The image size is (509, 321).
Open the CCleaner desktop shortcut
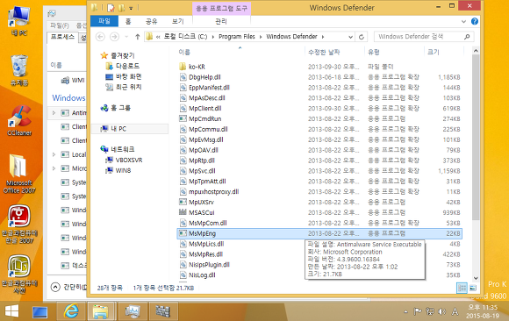point(19,120)
